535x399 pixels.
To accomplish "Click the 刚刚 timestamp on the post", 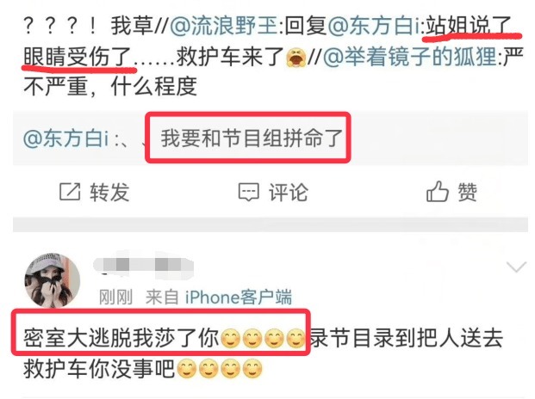I will tap(115, 297).
